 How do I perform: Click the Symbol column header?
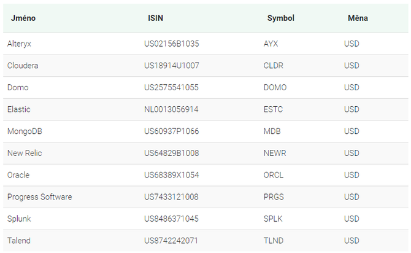[x=281, y=18]
